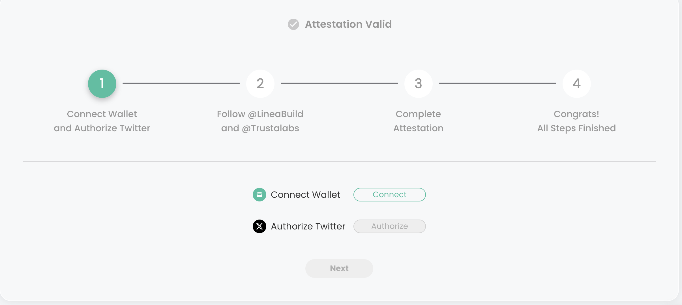Select step 2 circle in progress tracker
The height and width of the screenshot is (305, 682).
pyautogui.click(x=260, y=84)
